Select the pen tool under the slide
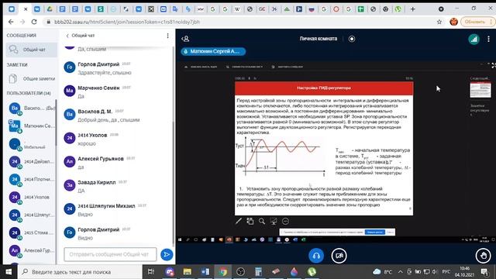The image size is (496, 279). point(238,221)
